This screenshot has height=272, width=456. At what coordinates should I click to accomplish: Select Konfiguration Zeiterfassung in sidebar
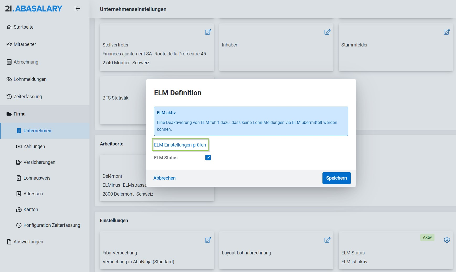(52, 225)
